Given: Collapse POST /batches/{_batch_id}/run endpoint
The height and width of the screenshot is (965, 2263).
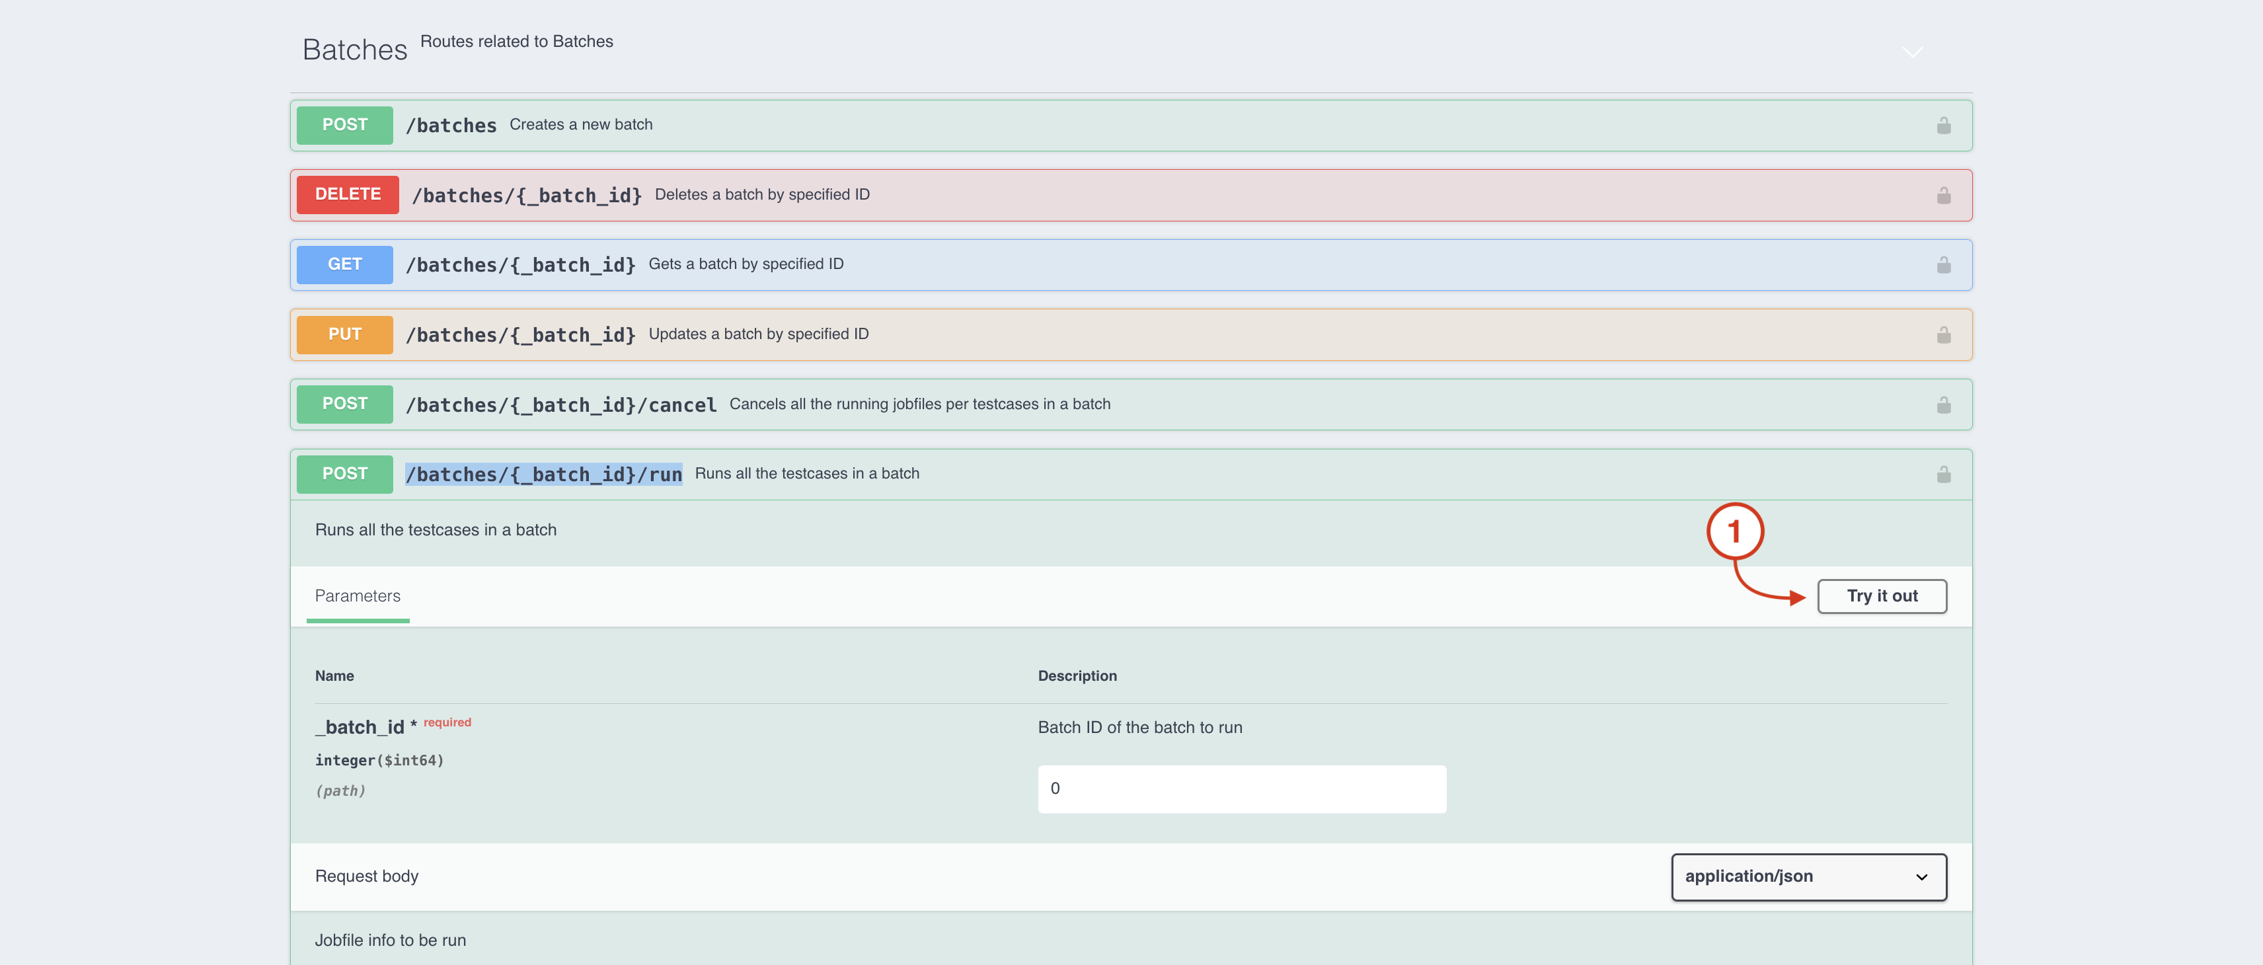Looking at the screenshot, I should click(x=1131, y=475).
